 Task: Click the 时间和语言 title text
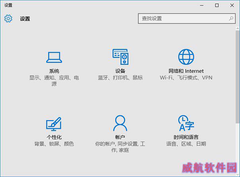pyautogui.click(x=186, y=137)
